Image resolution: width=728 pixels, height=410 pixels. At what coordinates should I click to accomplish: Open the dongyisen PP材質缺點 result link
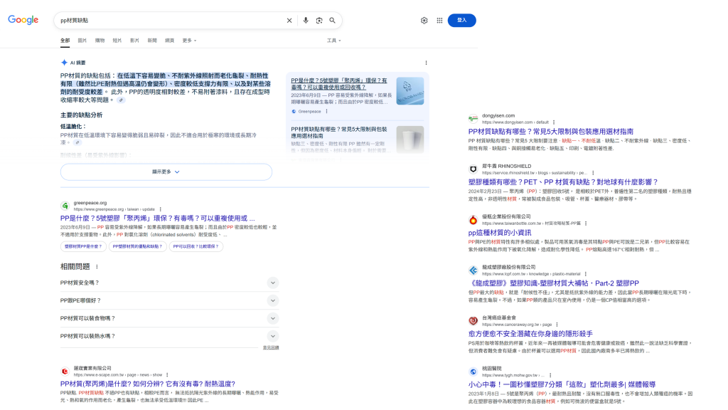tap(550, 132)
